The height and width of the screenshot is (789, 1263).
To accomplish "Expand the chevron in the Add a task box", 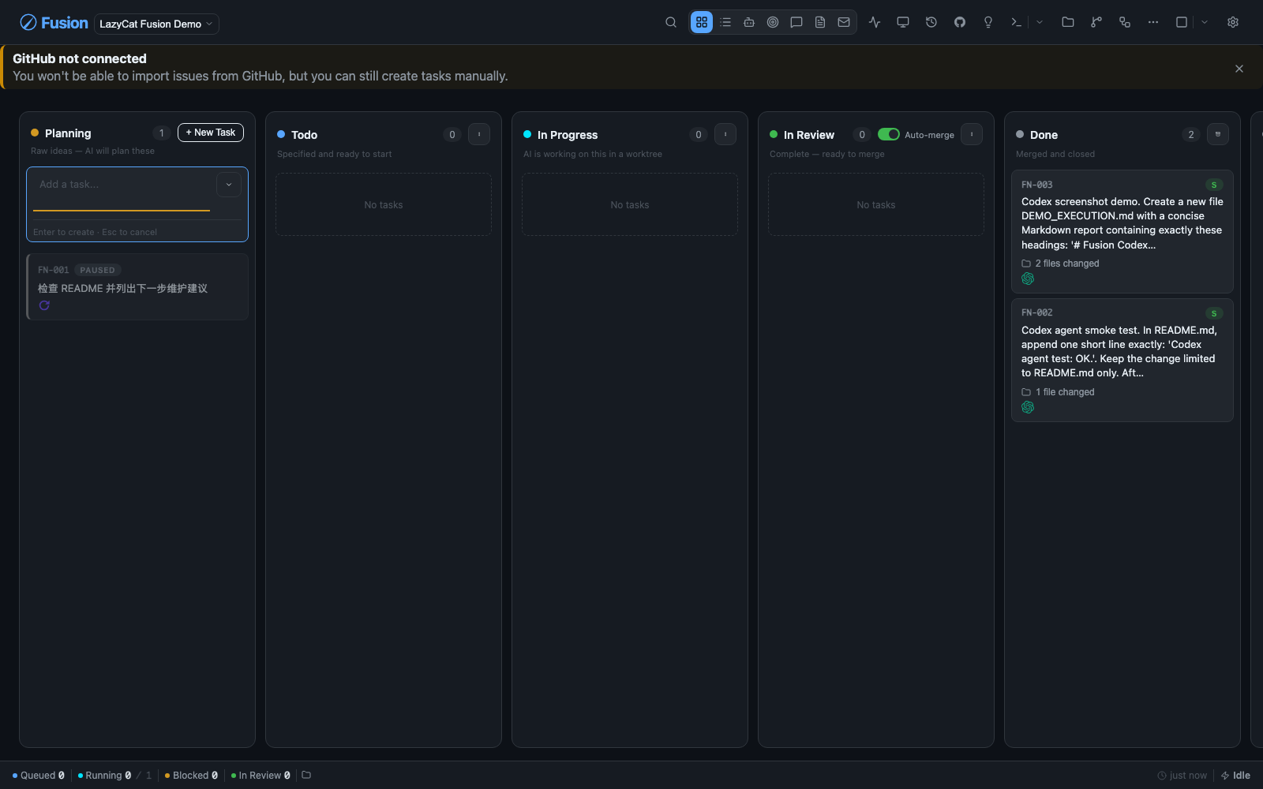I will [229, 185].
